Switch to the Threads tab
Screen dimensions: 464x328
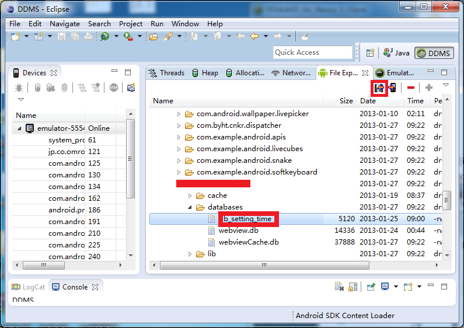[x=166, y=73]
